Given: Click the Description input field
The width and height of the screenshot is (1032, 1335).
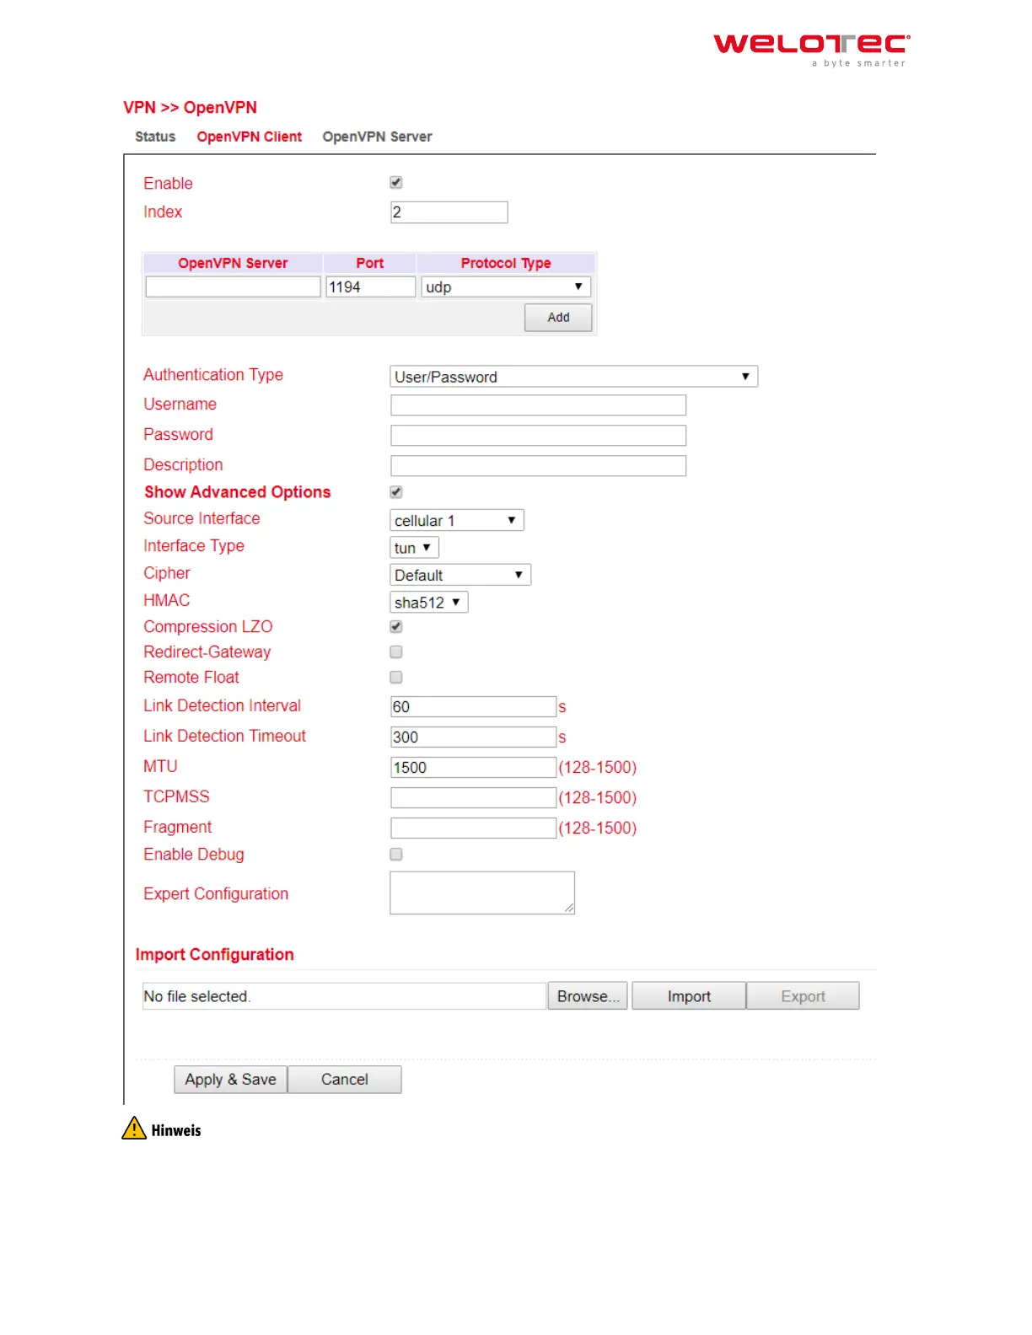Looking at the screenshot, I should (538, 466).
